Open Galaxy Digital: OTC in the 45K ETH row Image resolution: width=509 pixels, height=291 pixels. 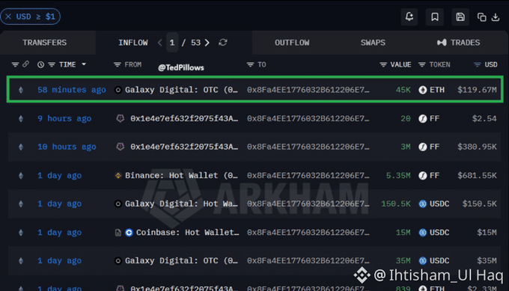point(181,90)
